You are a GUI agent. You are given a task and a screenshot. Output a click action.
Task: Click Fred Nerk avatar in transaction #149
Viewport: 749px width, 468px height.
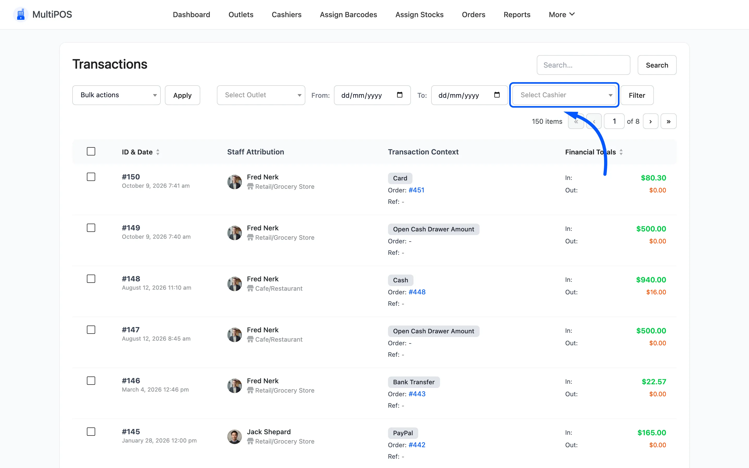coord(234,233)
